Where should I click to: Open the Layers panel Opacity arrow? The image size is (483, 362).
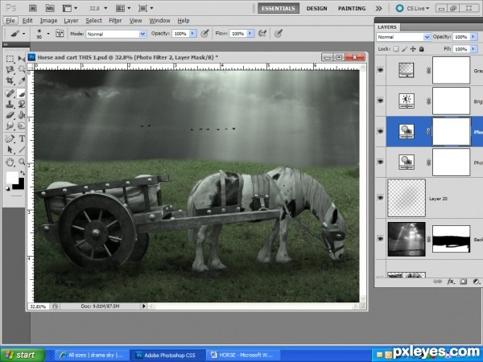tap(473, 37)
